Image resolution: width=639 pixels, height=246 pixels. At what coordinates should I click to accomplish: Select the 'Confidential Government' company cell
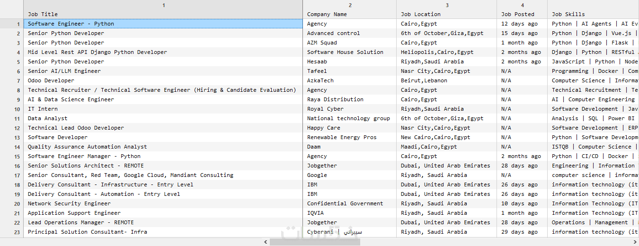pos(350,203)
